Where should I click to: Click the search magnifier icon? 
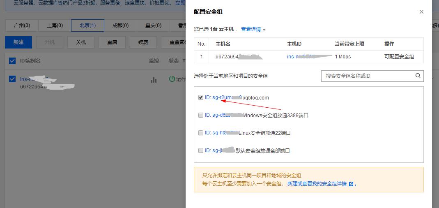[418, 76]
